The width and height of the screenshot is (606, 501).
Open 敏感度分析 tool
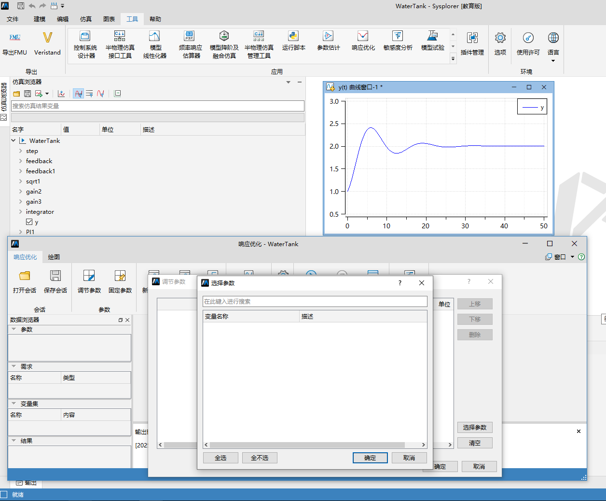point(398,41)
